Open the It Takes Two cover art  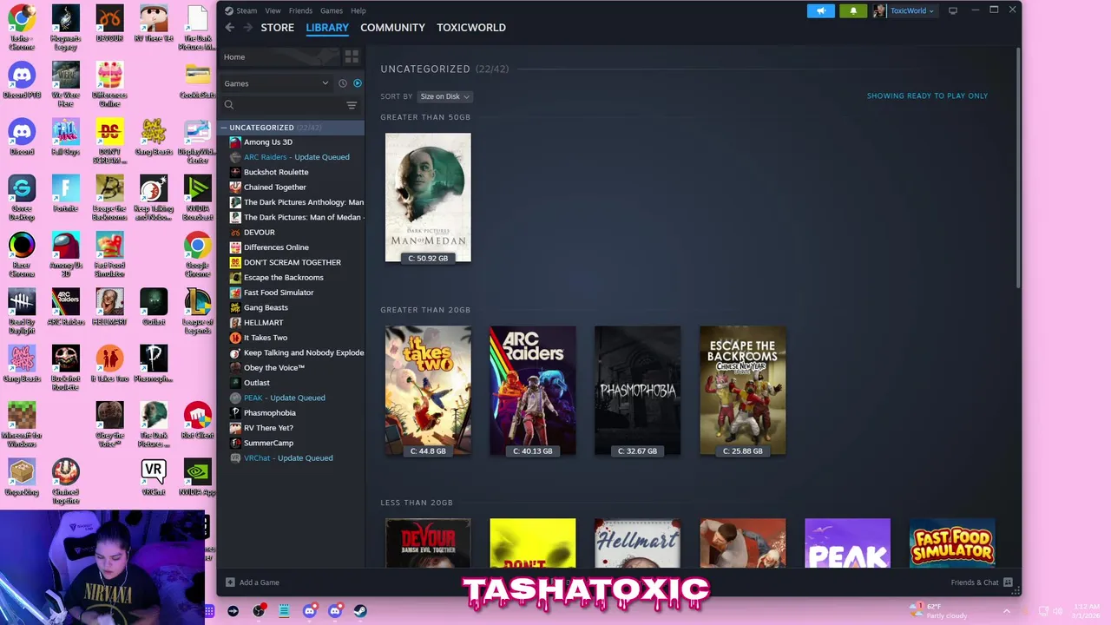[428, 390]
